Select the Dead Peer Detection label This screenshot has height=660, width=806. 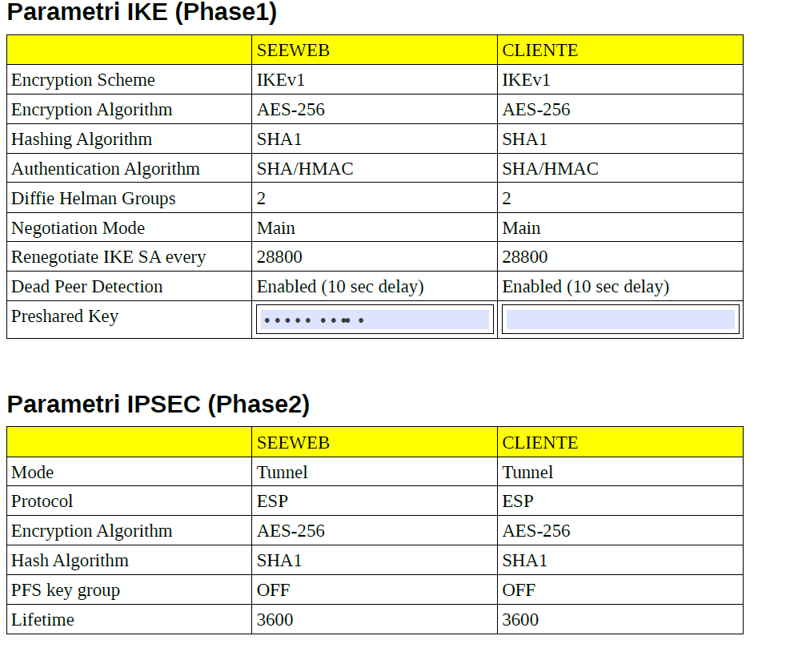[87, 287]
